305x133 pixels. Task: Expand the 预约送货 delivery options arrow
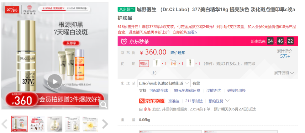(227, 101)
